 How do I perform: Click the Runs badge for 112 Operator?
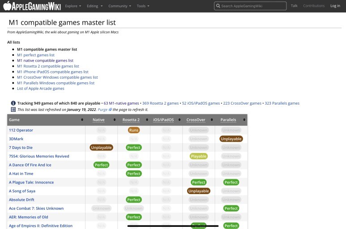tap(134, 130)
